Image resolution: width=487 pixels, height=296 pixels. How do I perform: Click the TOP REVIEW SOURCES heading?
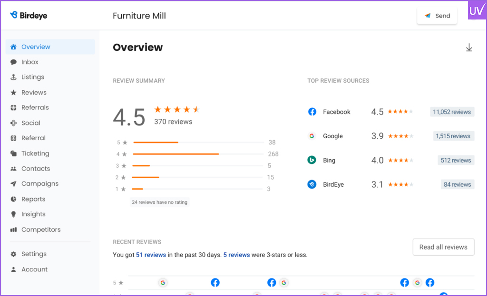[338, 81]
